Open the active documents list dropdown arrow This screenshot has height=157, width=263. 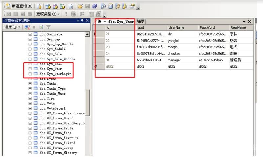pos(244,22)
